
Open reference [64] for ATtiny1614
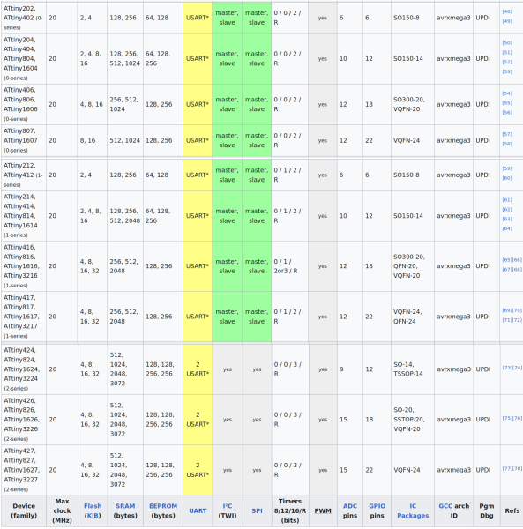pos(507,228)
